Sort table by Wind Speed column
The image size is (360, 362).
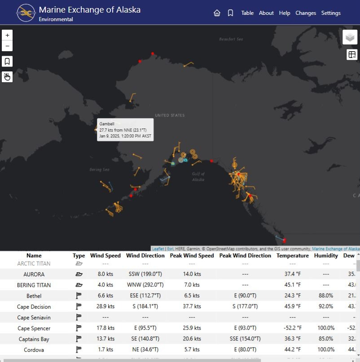tap(105, 256)
